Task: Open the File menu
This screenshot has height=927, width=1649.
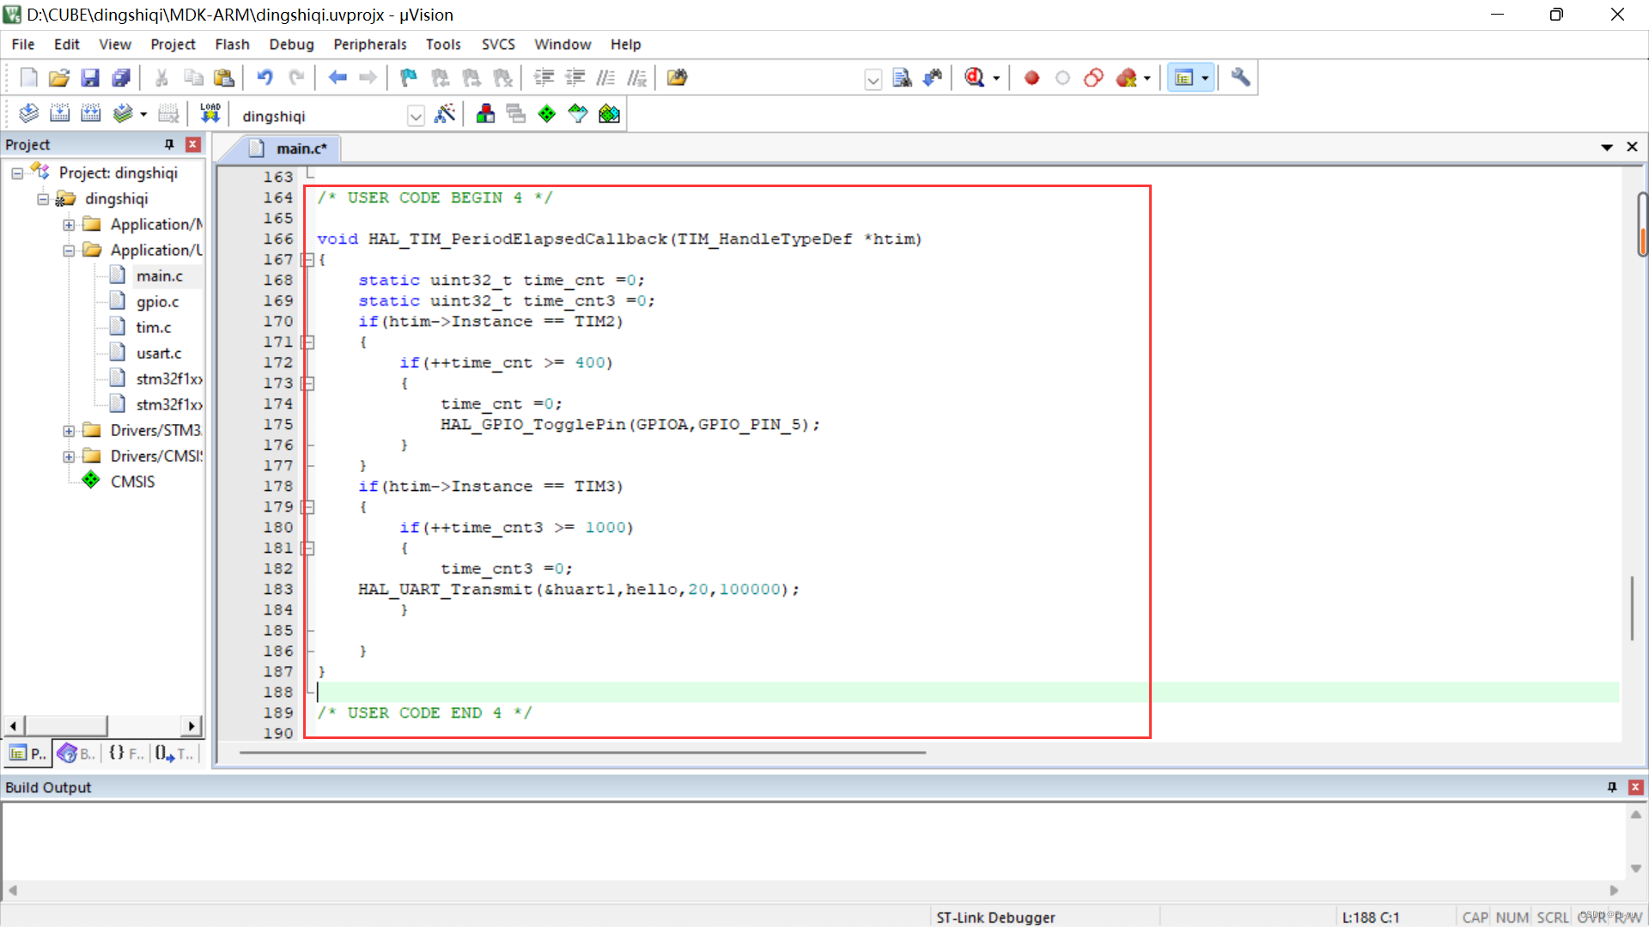Action: (x=23, y=44)
